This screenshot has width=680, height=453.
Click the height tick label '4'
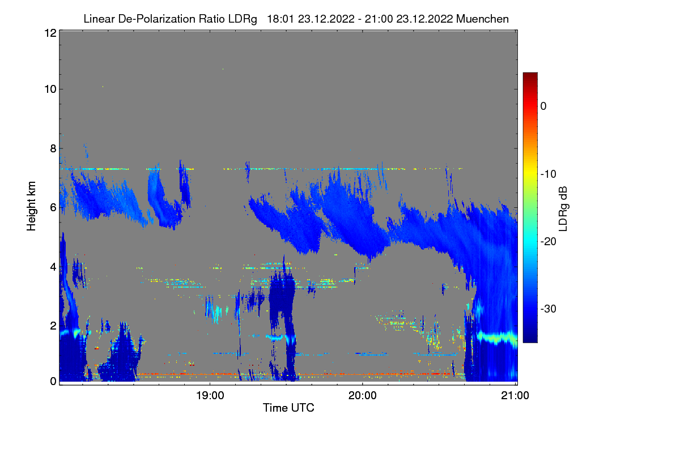pyautogui.click(x=52, y=266)
